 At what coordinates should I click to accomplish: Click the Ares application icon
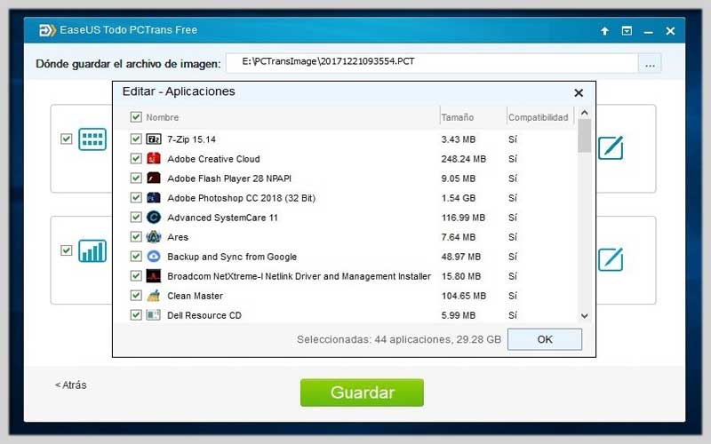pos(154,237)
